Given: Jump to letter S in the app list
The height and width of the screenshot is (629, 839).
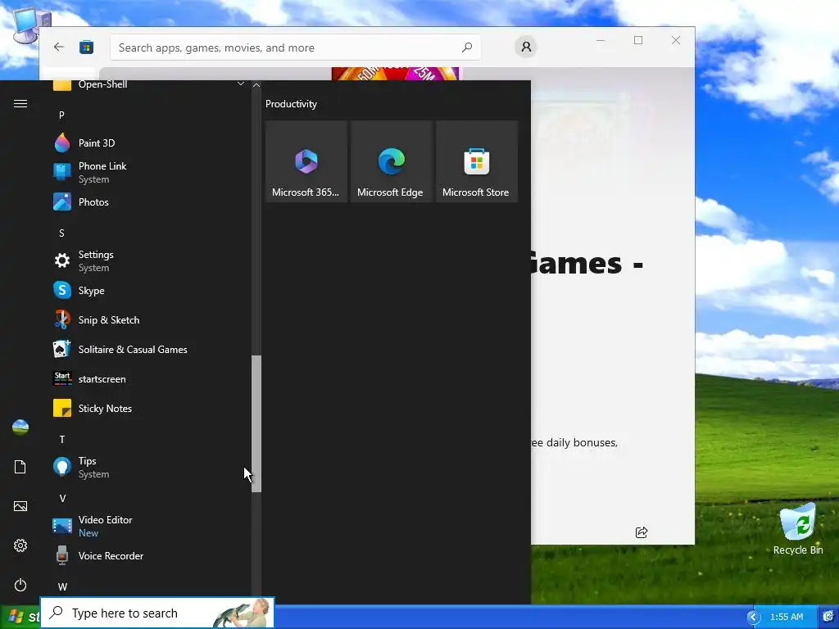Looking at the screenshot, I should pos(61,233).
